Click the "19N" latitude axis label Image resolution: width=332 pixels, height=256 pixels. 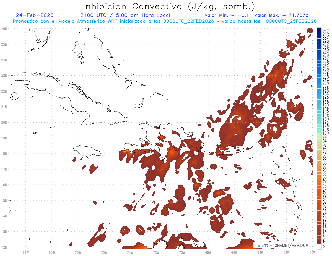coord(4,138)
